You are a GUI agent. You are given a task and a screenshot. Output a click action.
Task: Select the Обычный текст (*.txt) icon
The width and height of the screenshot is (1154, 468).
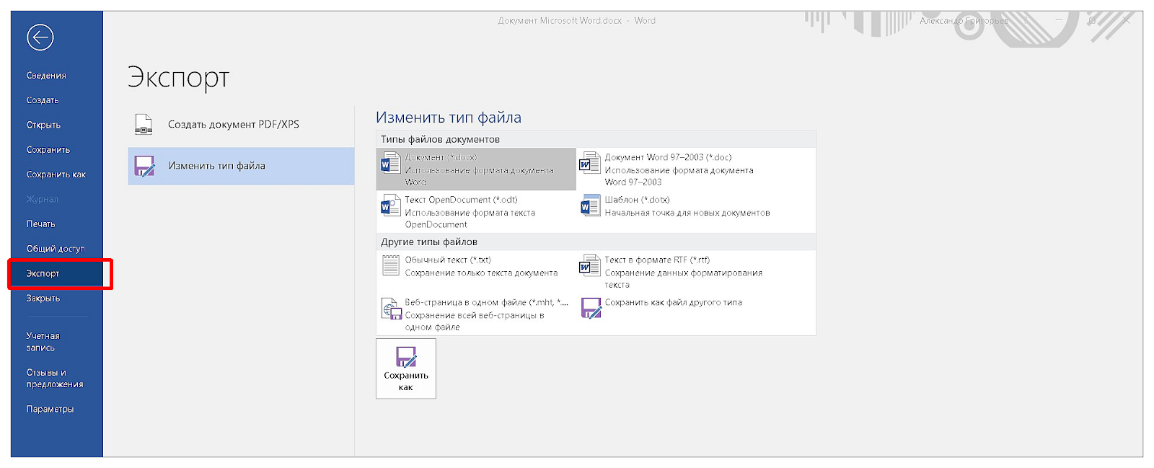[x=390, y=265]
